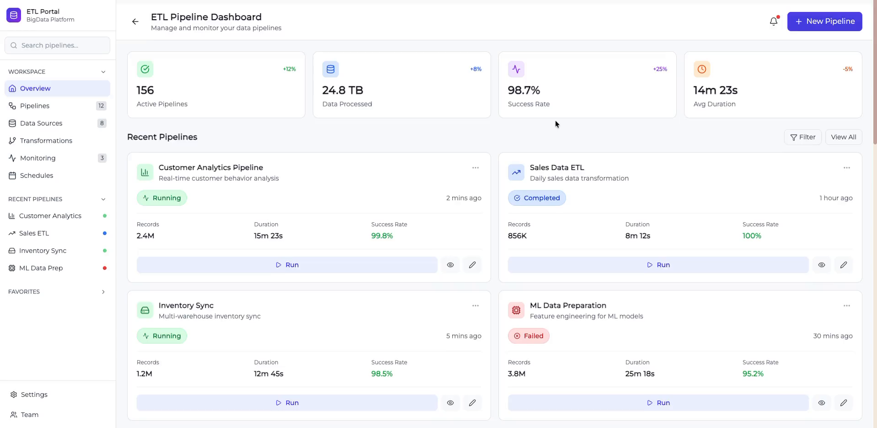The width and height of the screenshot is (877, 428).
Task: Select Inventory Sync in the sidebar
Action: (x=43, y=251)
